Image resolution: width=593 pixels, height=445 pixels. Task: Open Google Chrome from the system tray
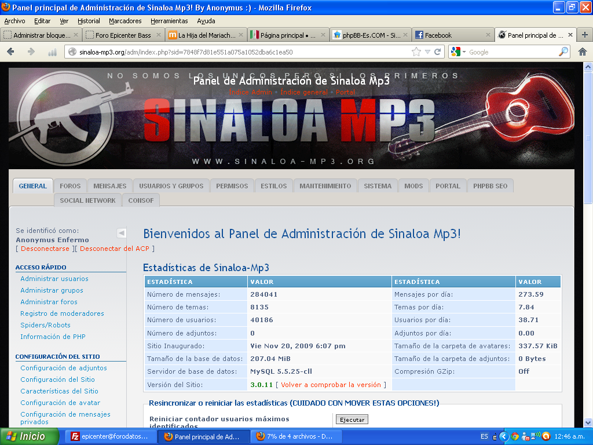coord(514,436)
